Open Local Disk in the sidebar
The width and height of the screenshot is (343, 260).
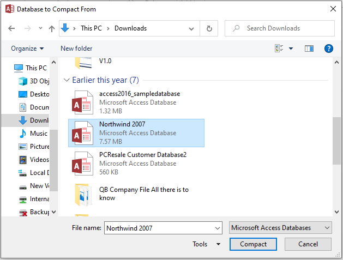click(34, 173)
